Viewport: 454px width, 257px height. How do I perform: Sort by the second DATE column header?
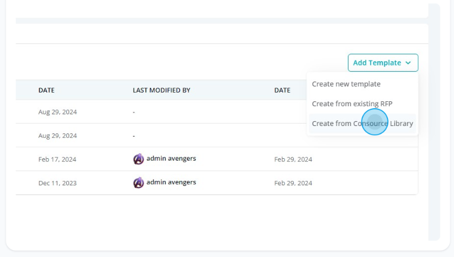click(283, 90)
